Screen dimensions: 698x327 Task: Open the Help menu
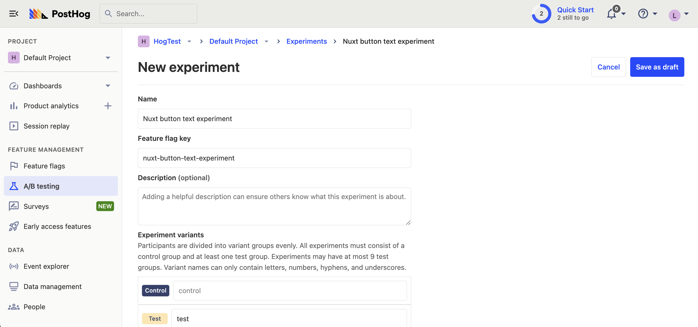coord(646,13)
